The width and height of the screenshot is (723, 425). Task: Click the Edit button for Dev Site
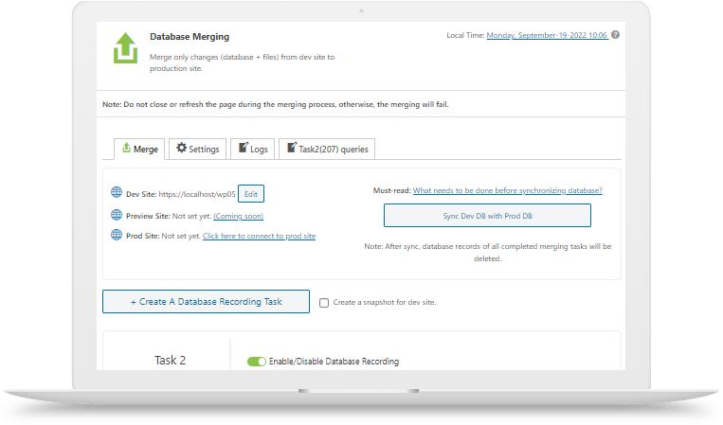251,194
